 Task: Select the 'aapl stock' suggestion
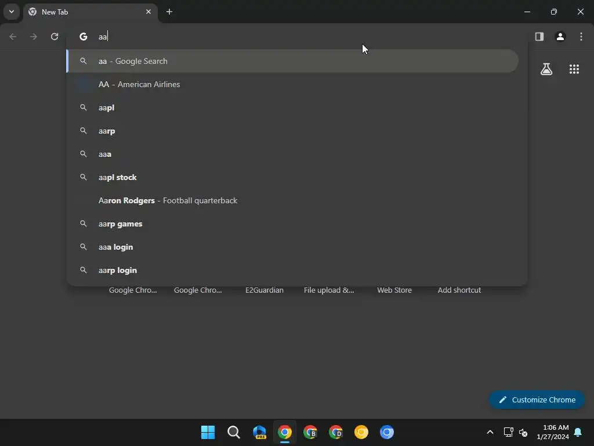[292, 177]
